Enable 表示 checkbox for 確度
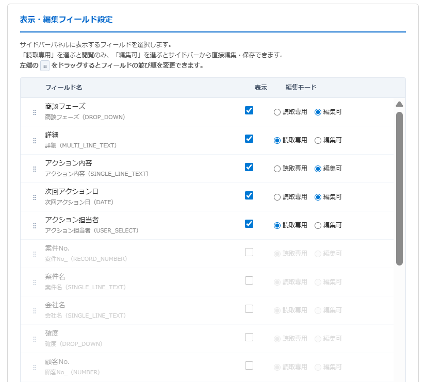Viewport: 426px width, 382px height. click(249, 338)
